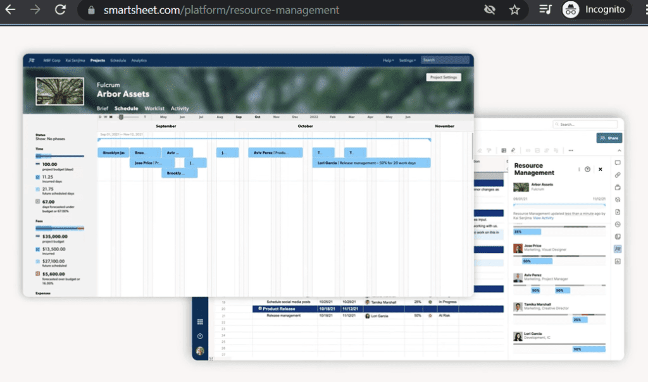Select the Week (W) timescale toggle on Gantt
The image size is (648, 382).
click(105, 118)
